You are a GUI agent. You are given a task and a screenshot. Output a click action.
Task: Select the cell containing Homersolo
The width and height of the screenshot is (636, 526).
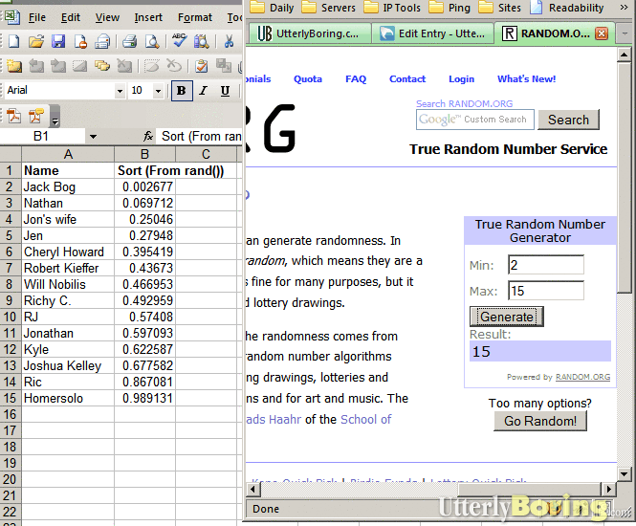(x=68, y=398)
